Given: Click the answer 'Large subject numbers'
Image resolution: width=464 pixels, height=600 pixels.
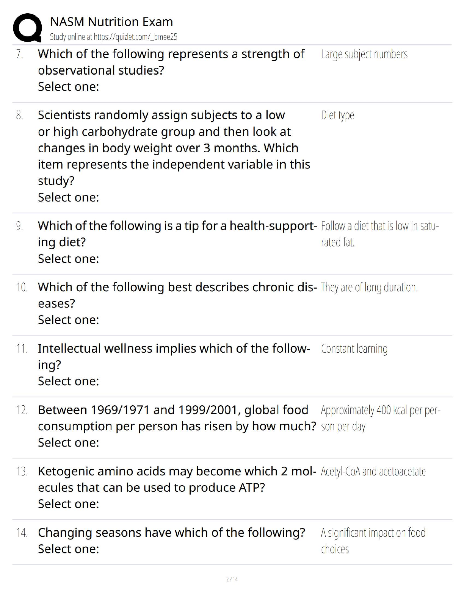Looking at the screenshot, I should click(364, 55).
